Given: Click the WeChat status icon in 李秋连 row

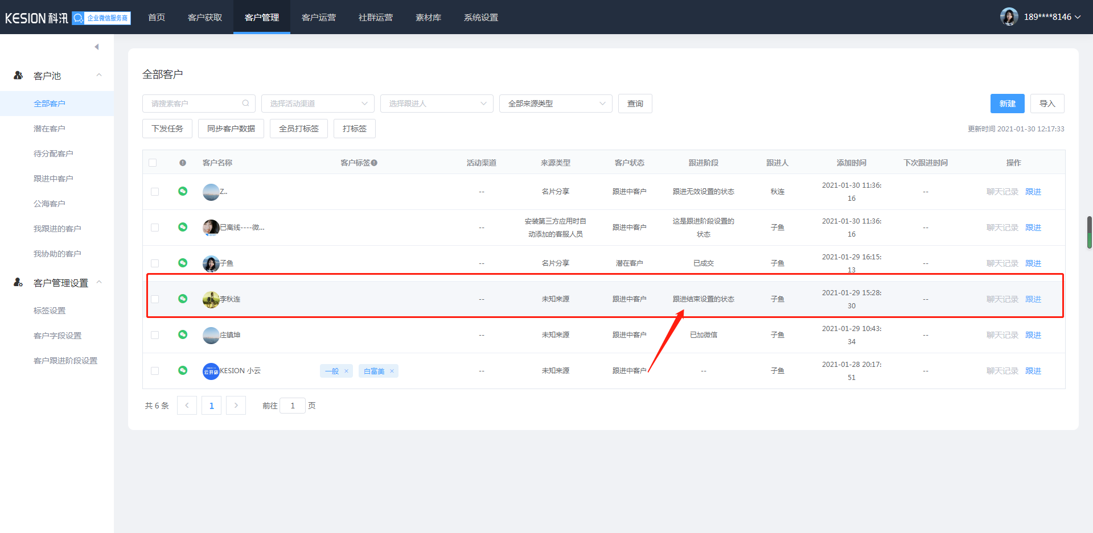Looking at the screenshot, I should (x=183, y=299).
